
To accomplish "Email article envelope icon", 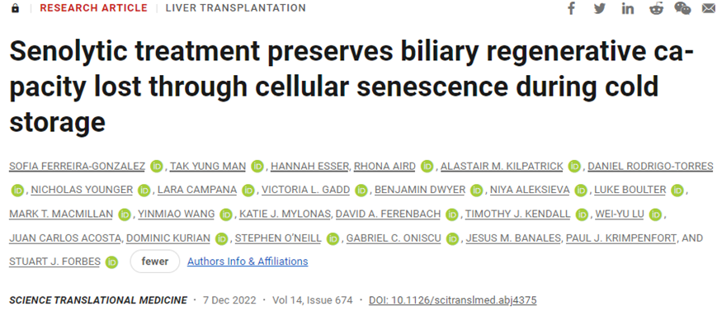I will (710, 9).
